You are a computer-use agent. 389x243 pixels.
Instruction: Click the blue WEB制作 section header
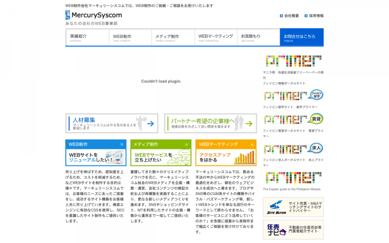[96, 144]
